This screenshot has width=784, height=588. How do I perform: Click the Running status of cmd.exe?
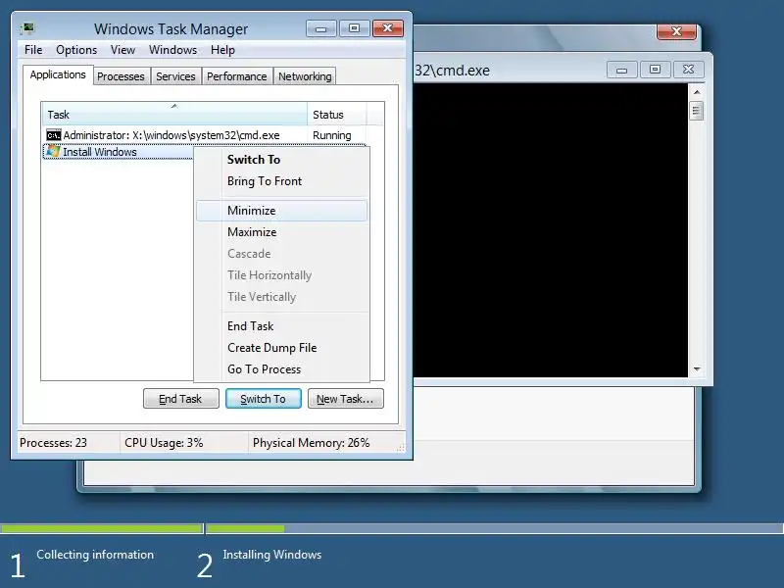[332, 135]
